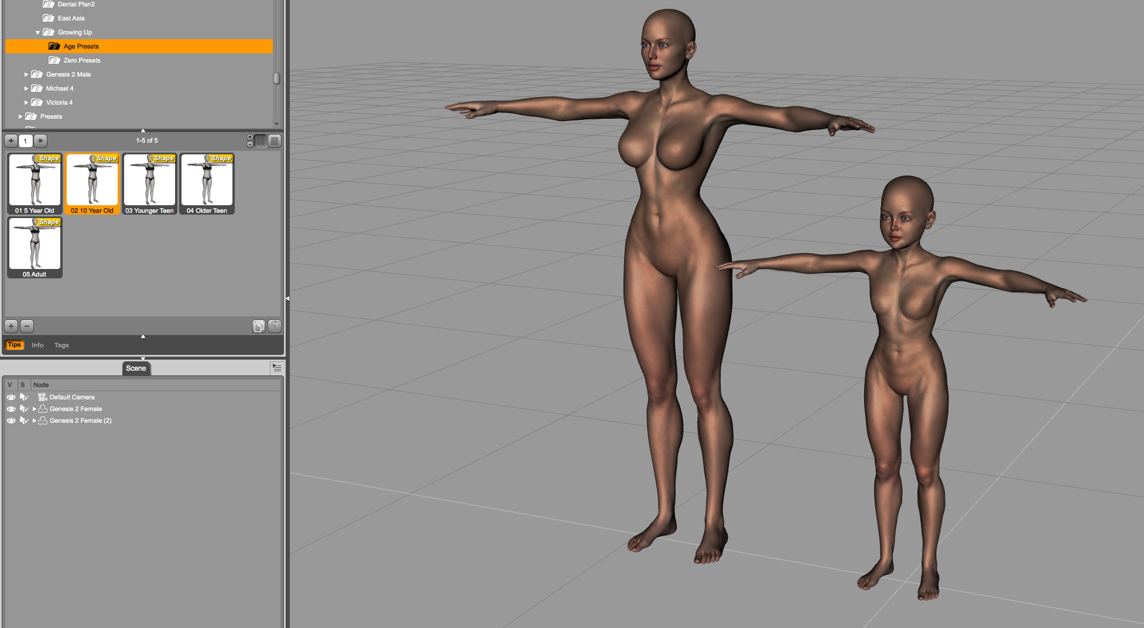The height and width of the screenshot is (628, 1144).
Task: Expand the Genesis 2 Male folder
Action: point(26,74)
